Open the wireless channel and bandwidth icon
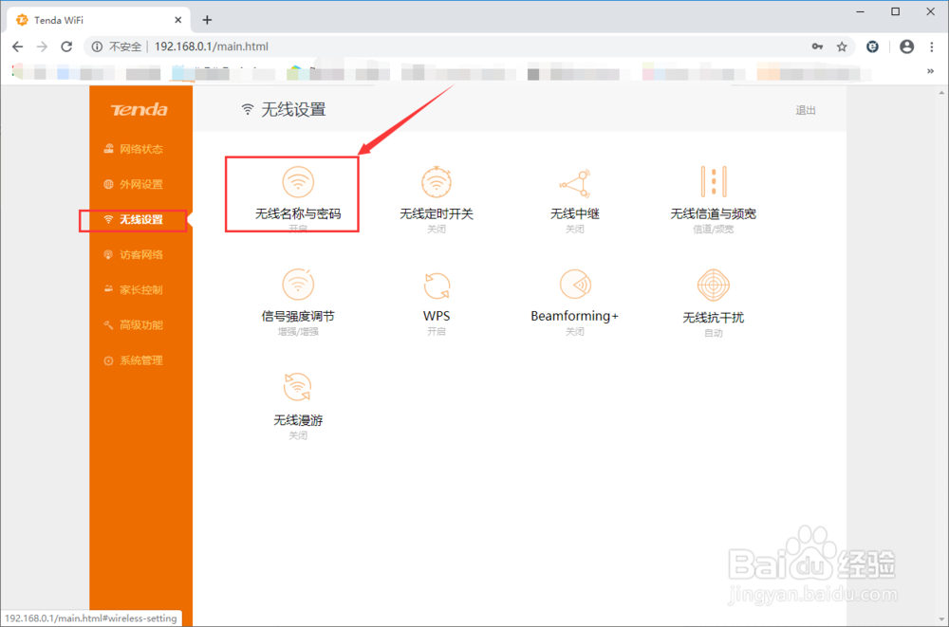 tap(714, 181)
